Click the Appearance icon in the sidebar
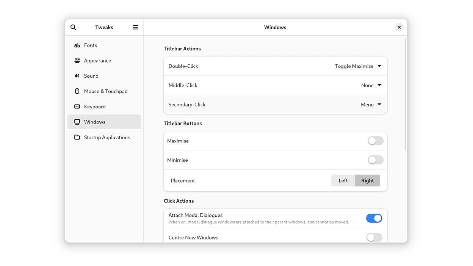Image resolution: width=473 pixels, height=266 pixels. pyautogui.click(x=77, y=61)
